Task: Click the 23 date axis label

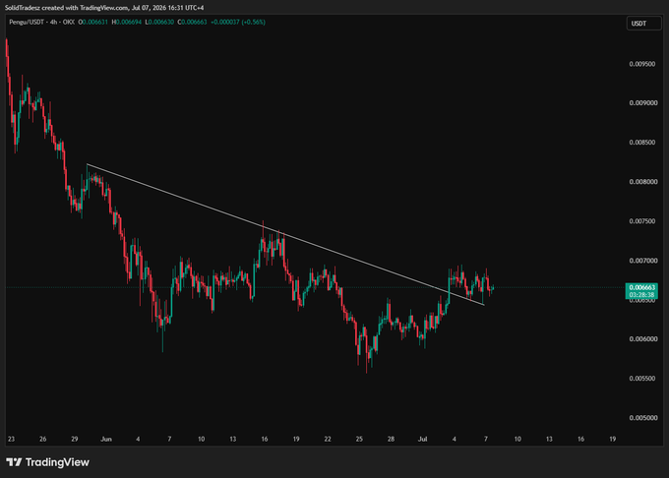Action: pyautogui.click(x=11, y=439)
